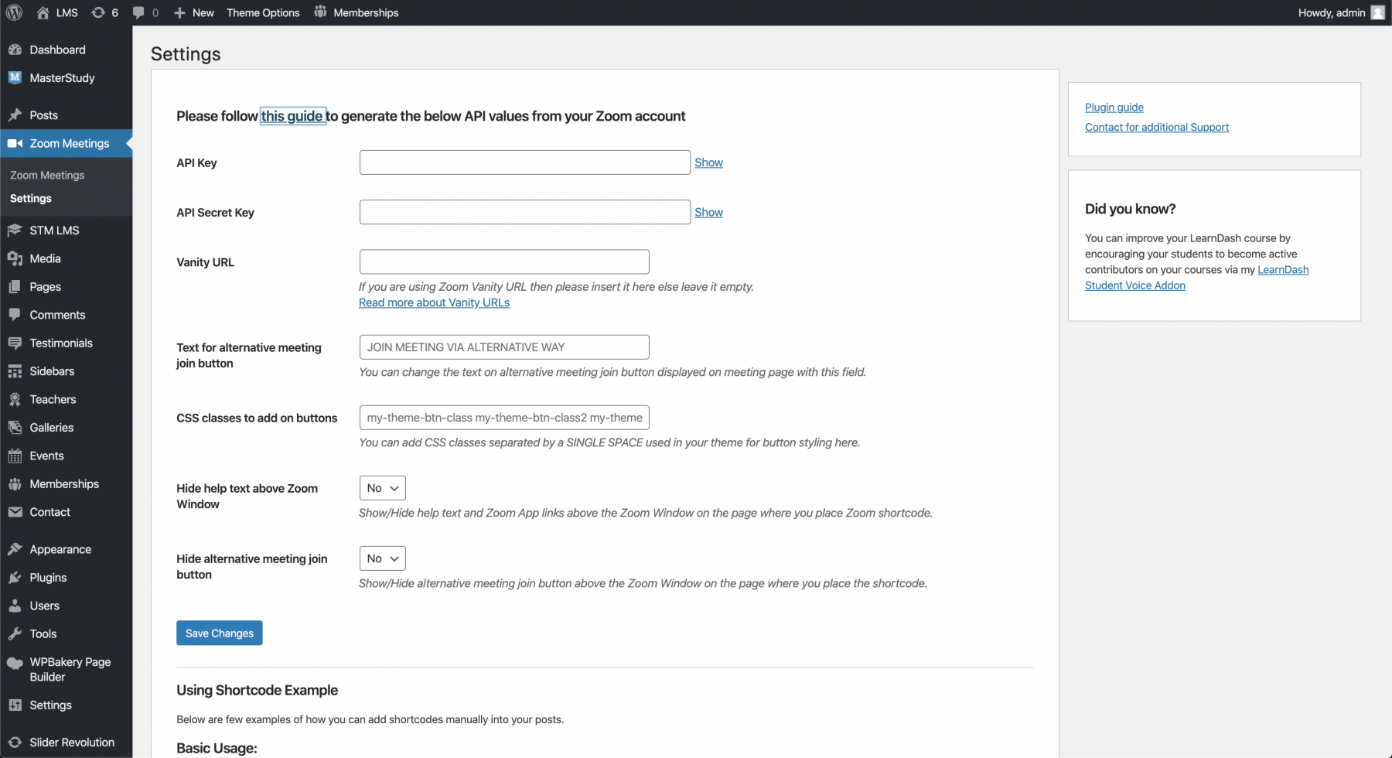1392x758 pixels.
Task: Click the Tools wrench icon
Action: pyautogui.click(x=15, y=633)
